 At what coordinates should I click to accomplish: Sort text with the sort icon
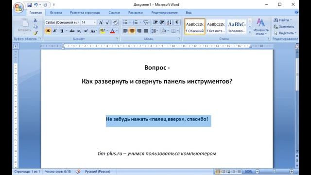coord(169,22)
